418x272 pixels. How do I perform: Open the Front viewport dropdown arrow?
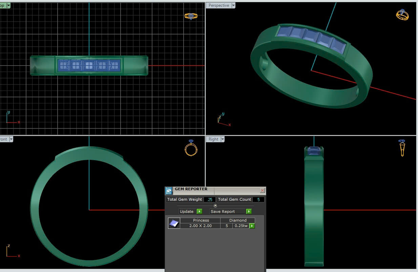(x=11, y=139)
